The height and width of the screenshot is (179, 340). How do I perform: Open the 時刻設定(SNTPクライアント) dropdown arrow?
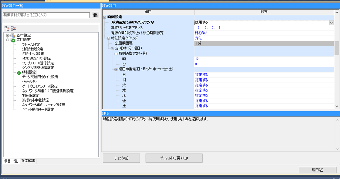click(331, 22)
